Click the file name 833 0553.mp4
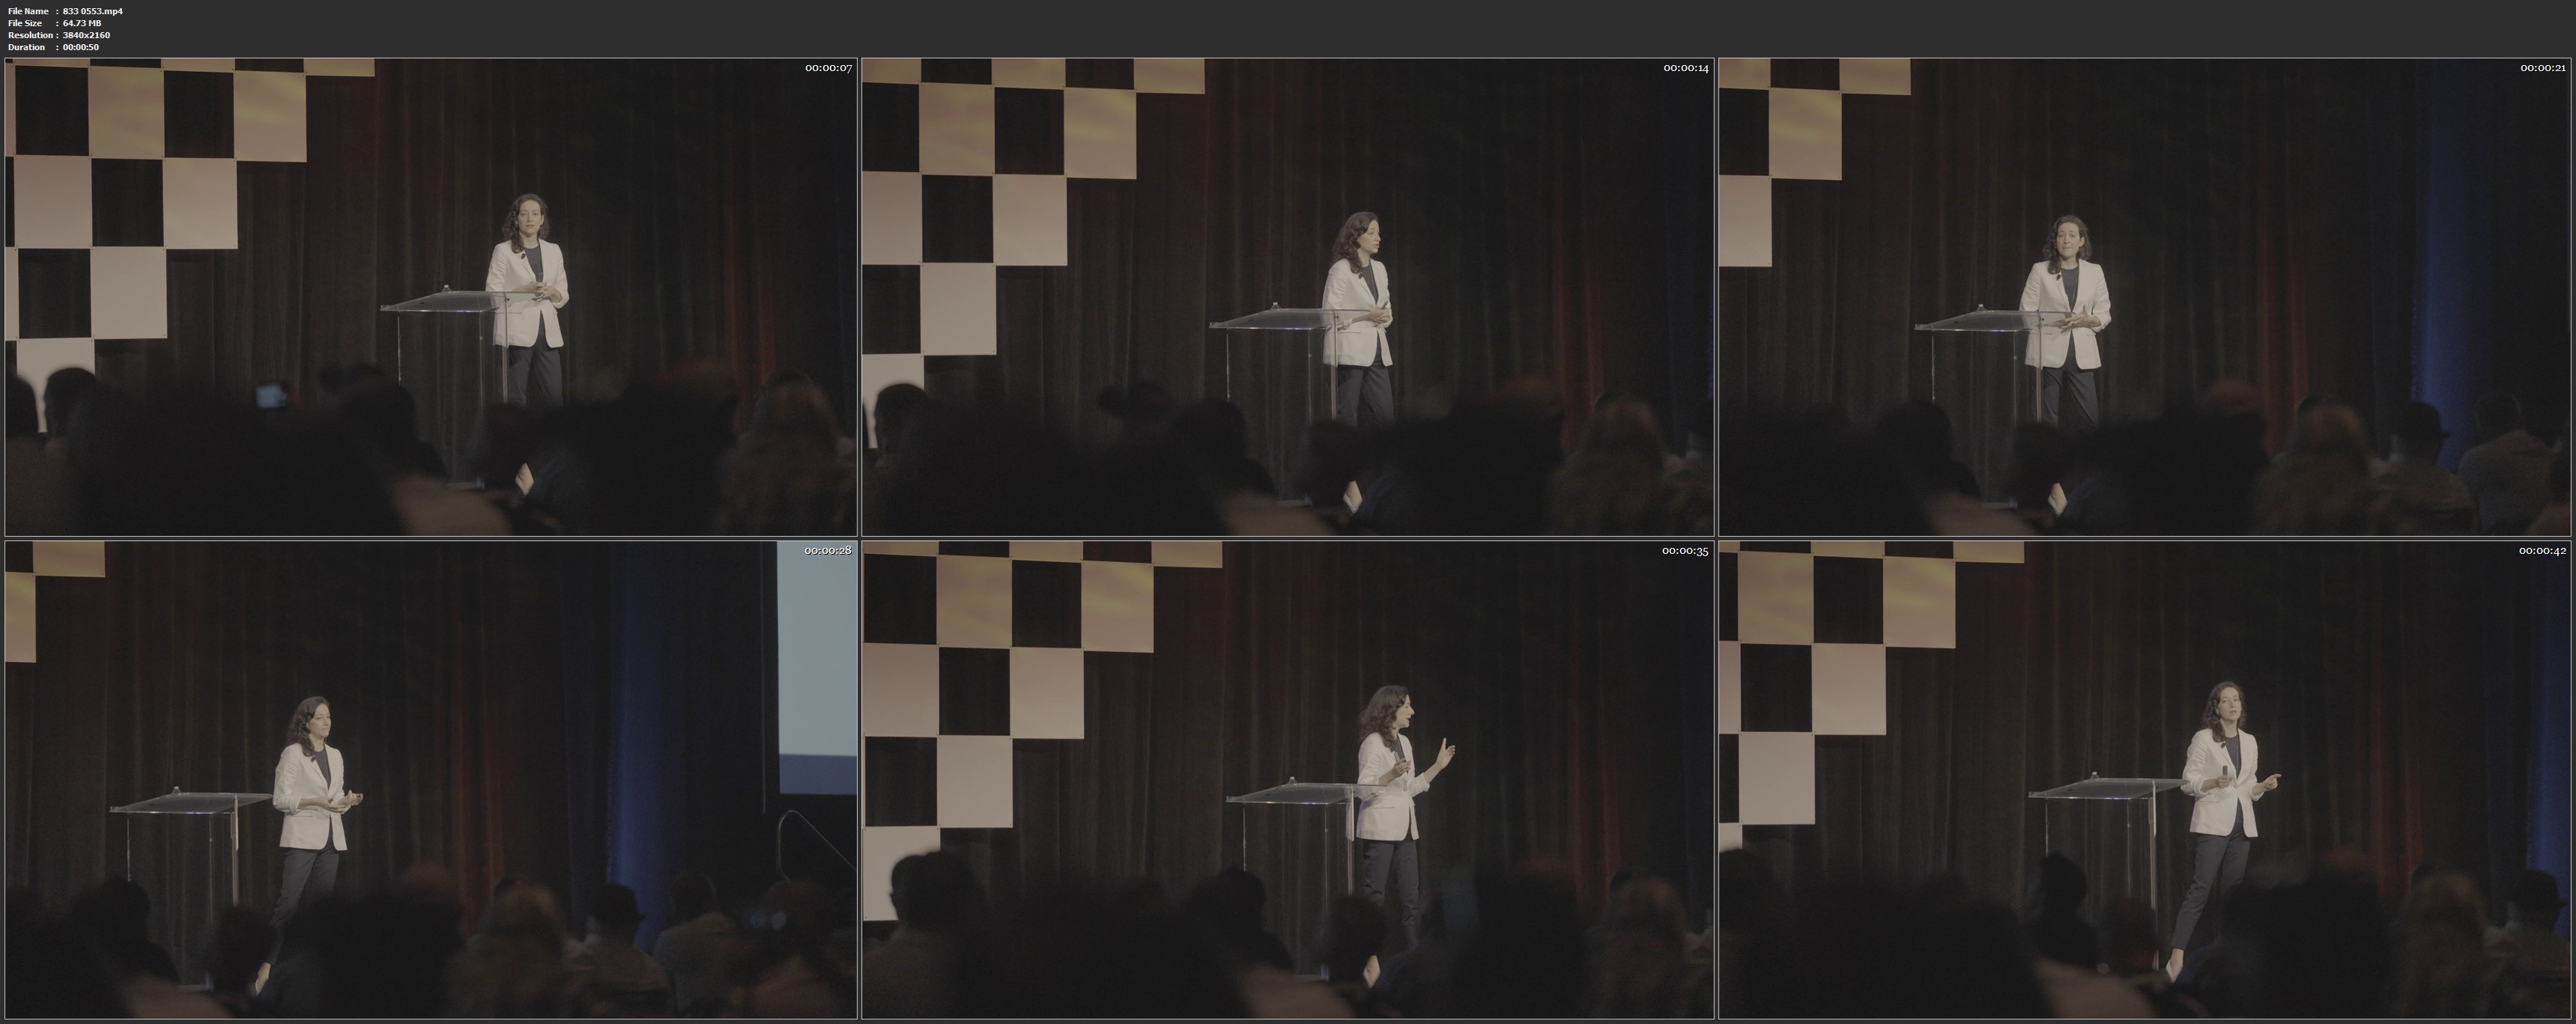This screenshot has height=1024, width=2576. coord(93,11)
